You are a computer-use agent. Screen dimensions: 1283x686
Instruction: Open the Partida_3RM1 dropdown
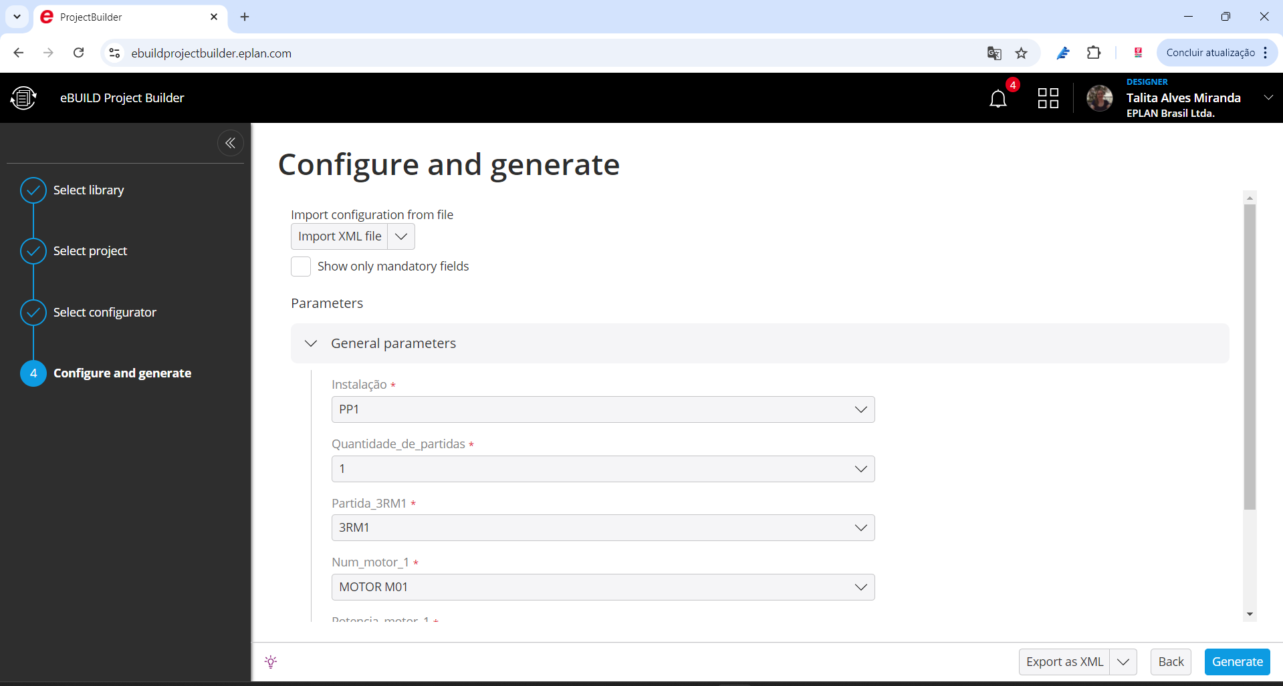click(x=603, y=528)
